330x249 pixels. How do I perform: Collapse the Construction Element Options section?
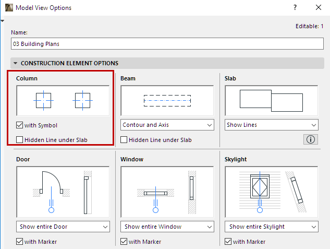[16, 63]
